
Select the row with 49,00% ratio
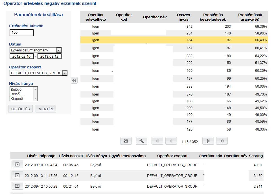(x=174, y=115)
